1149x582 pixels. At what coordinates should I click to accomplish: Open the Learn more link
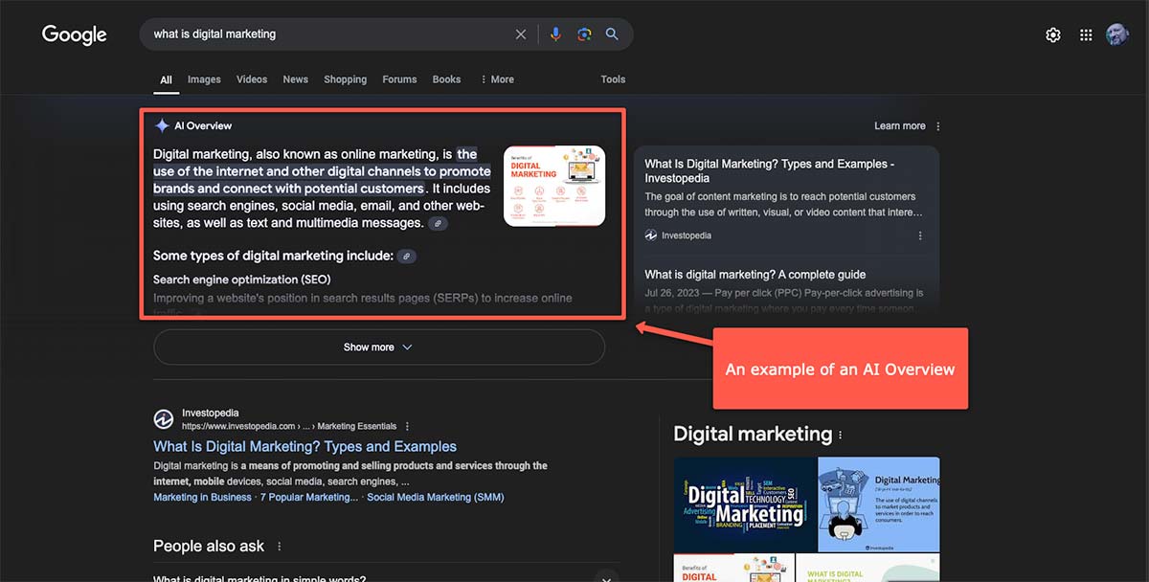click(x=899, y=125)
